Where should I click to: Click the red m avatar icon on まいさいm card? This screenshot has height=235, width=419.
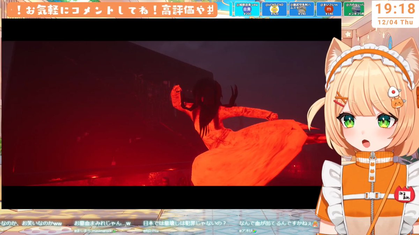tap(329, 9)
